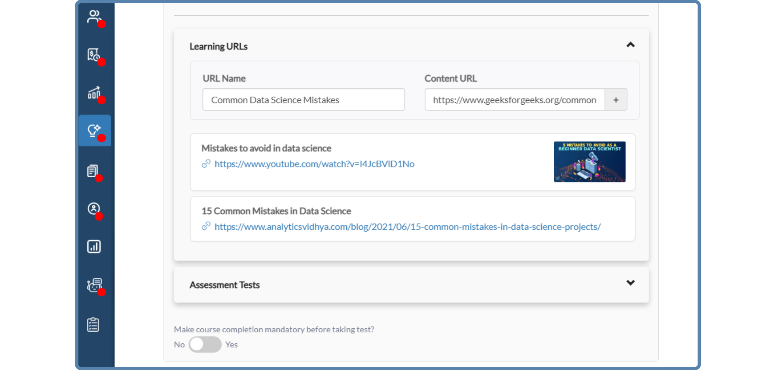Click the plus button to add URL
The image size is (776, 370).
click(616, 100)
